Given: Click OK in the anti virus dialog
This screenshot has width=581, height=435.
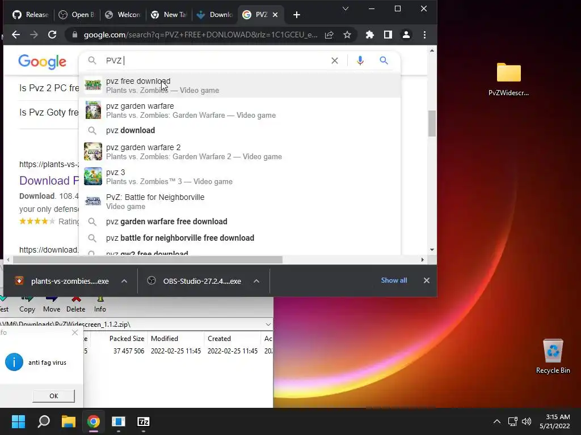Looking at the screenshot, I should click(54, 396).
